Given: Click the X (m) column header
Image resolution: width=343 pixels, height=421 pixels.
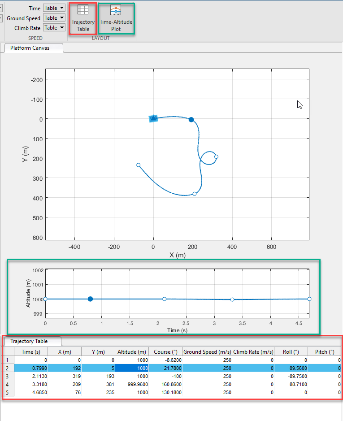Looking at the screenshot, I should [65, 352].
